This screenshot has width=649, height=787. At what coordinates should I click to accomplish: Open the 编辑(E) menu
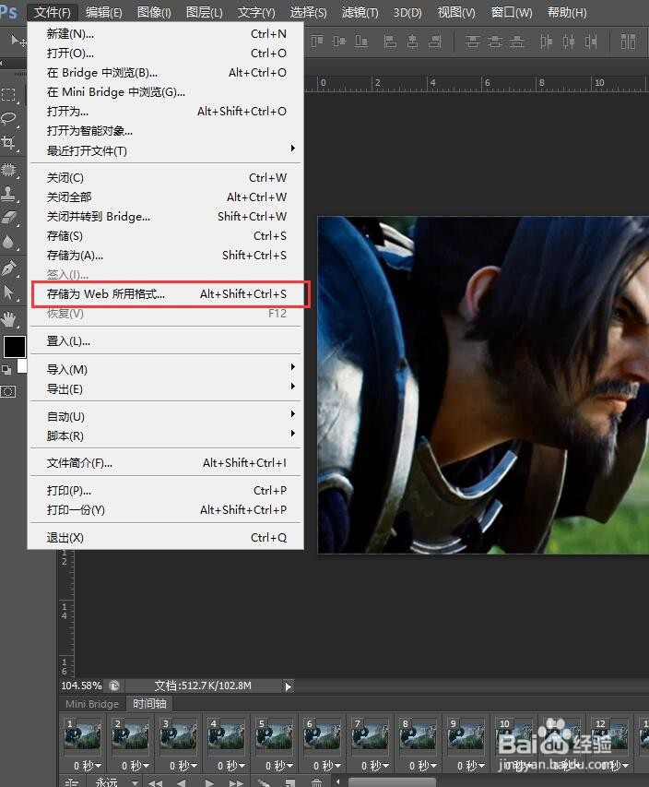(103, 12)
